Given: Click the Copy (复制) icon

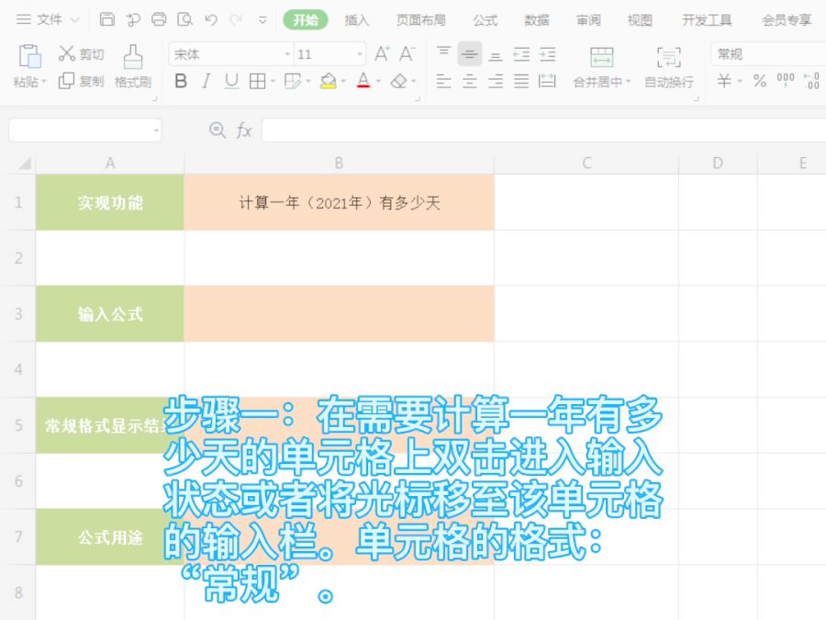Looking at the screenshot, I should coord(66,81).
